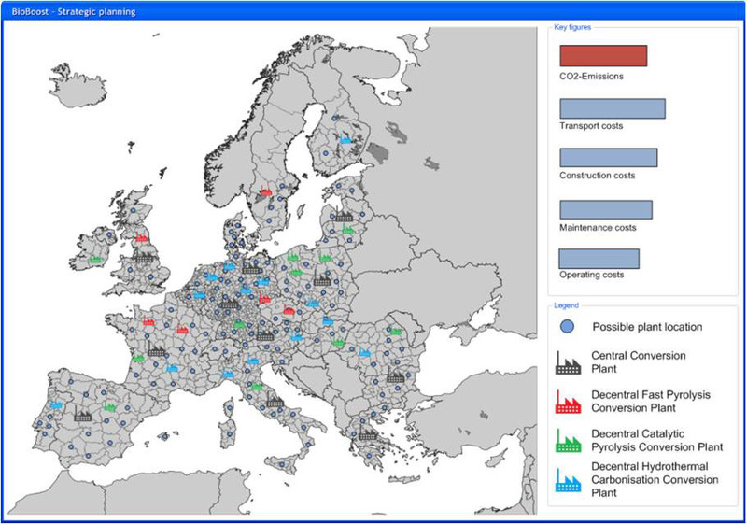Select the central conversion plant in central Italy

point(275,401)
